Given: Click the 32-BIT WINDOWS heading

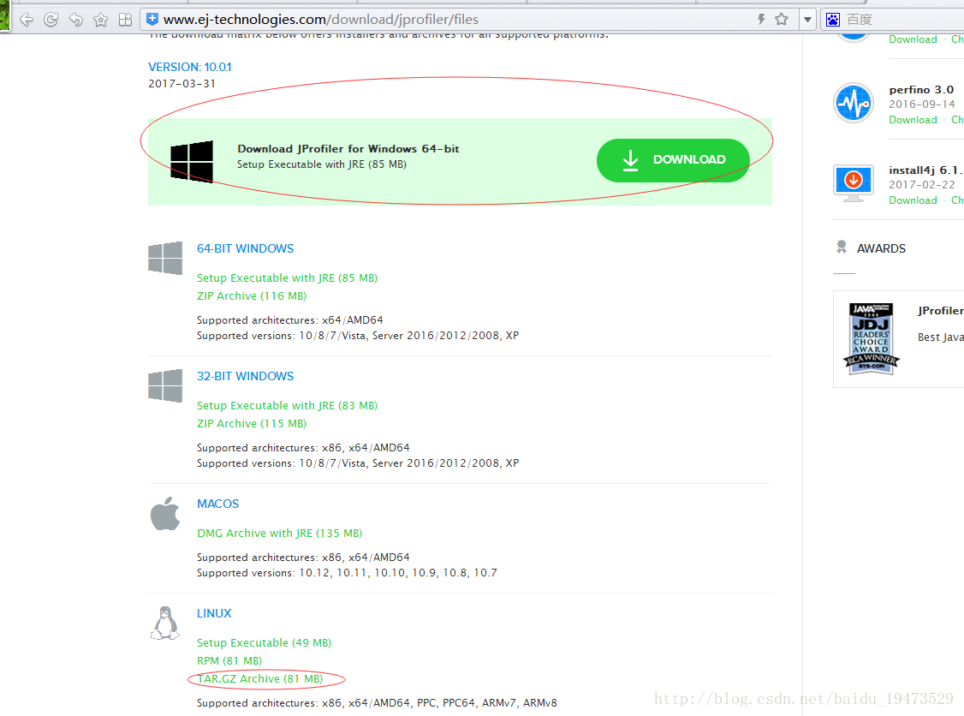Looking at the screenshot, I should click(246, 377).
